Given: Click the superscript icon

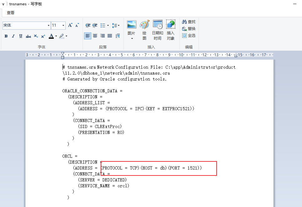Looking at the screenshot, I should tap(43, 36).
